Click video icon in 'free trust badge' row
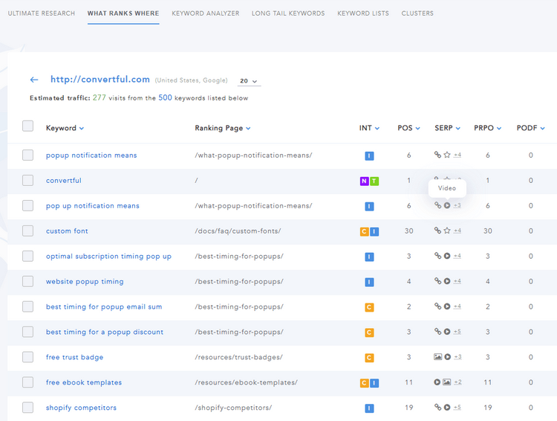 tap(447, 356)
